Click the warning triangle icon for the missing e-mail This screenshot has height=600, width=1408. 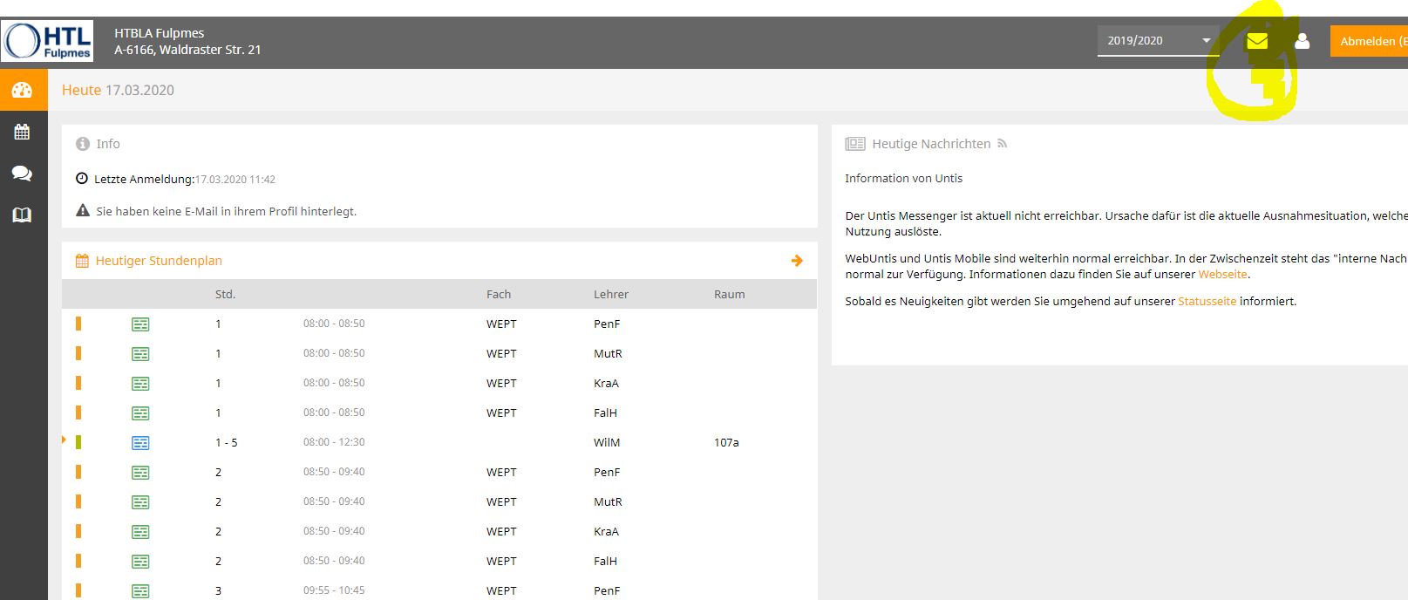(x=83, y=210)
